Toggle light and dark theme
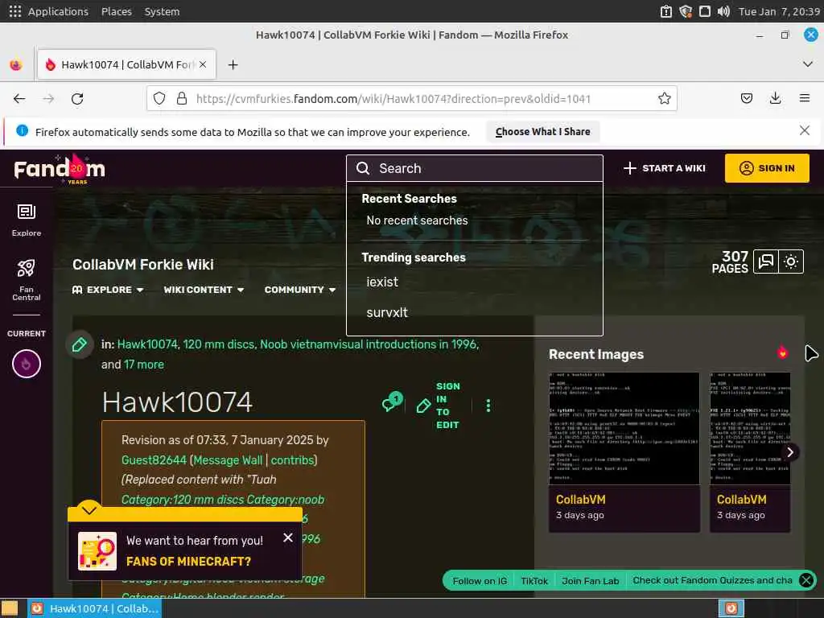 791,262
